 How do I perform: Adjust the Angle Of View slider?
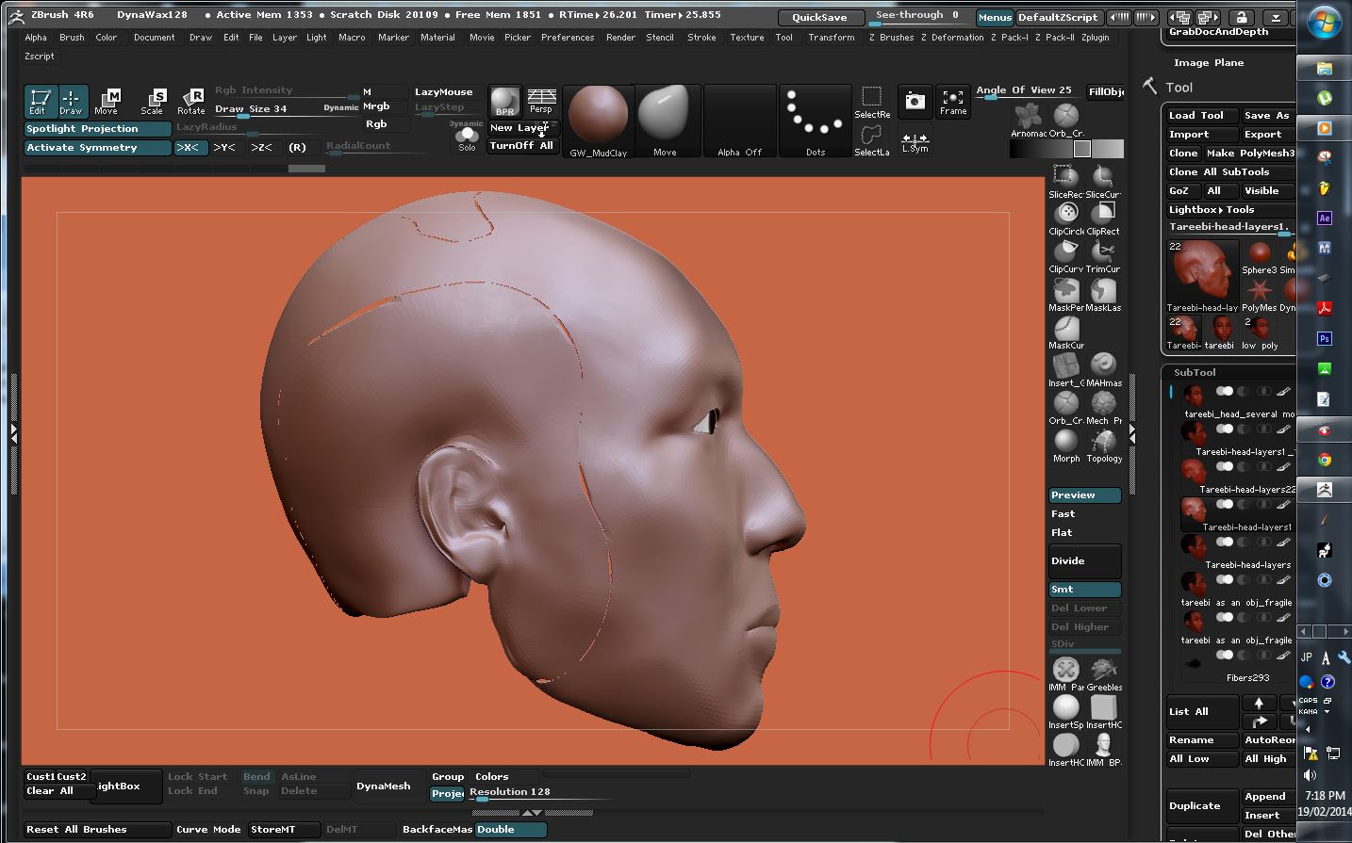(x=1028, y=92)
